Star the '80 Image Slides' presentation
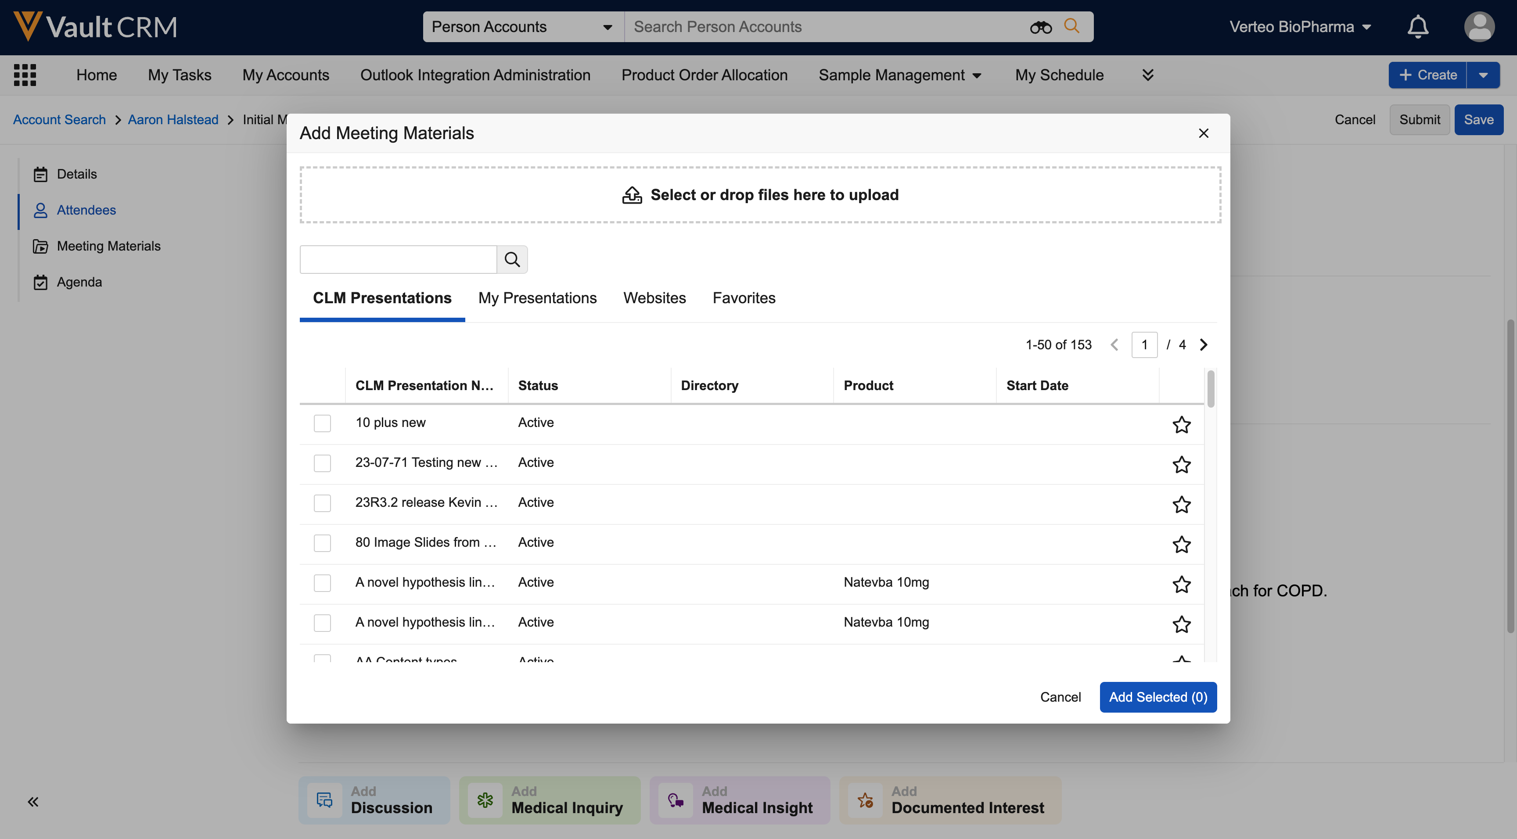This screenshot has height=839, width=1517. tap(1181, 544)
